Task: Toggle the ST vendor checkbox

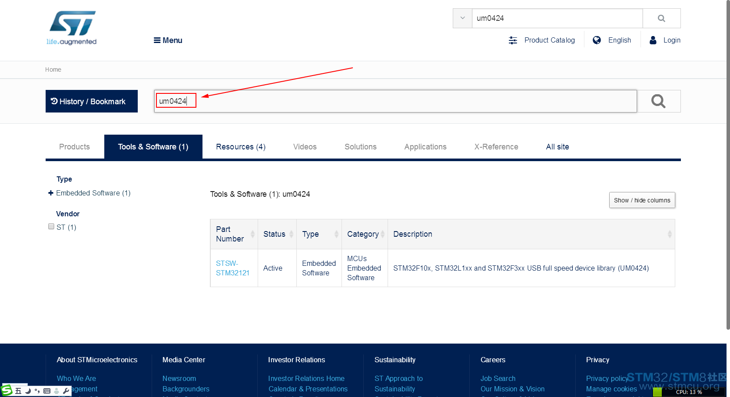Action: [51, 226]
